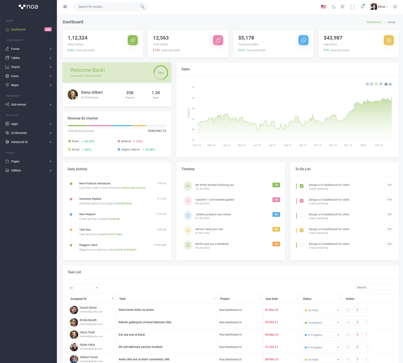
Task: Expand the Pages sidebar menu
Action: tap(28, 161)
